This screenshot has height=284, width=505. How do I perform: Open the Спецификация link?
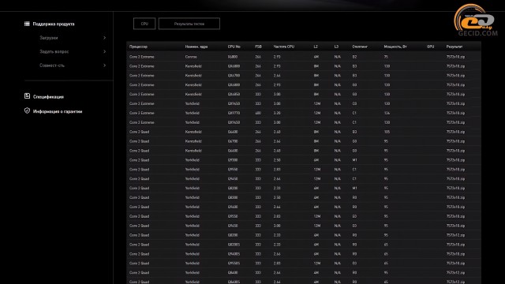pos(48,96)
